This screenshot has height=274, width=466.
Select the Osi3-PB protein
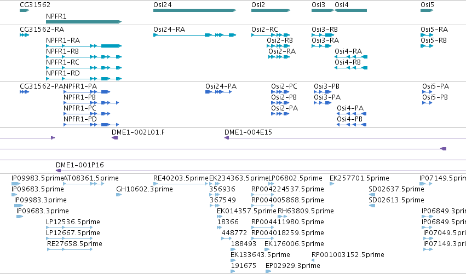coord(323,92)
